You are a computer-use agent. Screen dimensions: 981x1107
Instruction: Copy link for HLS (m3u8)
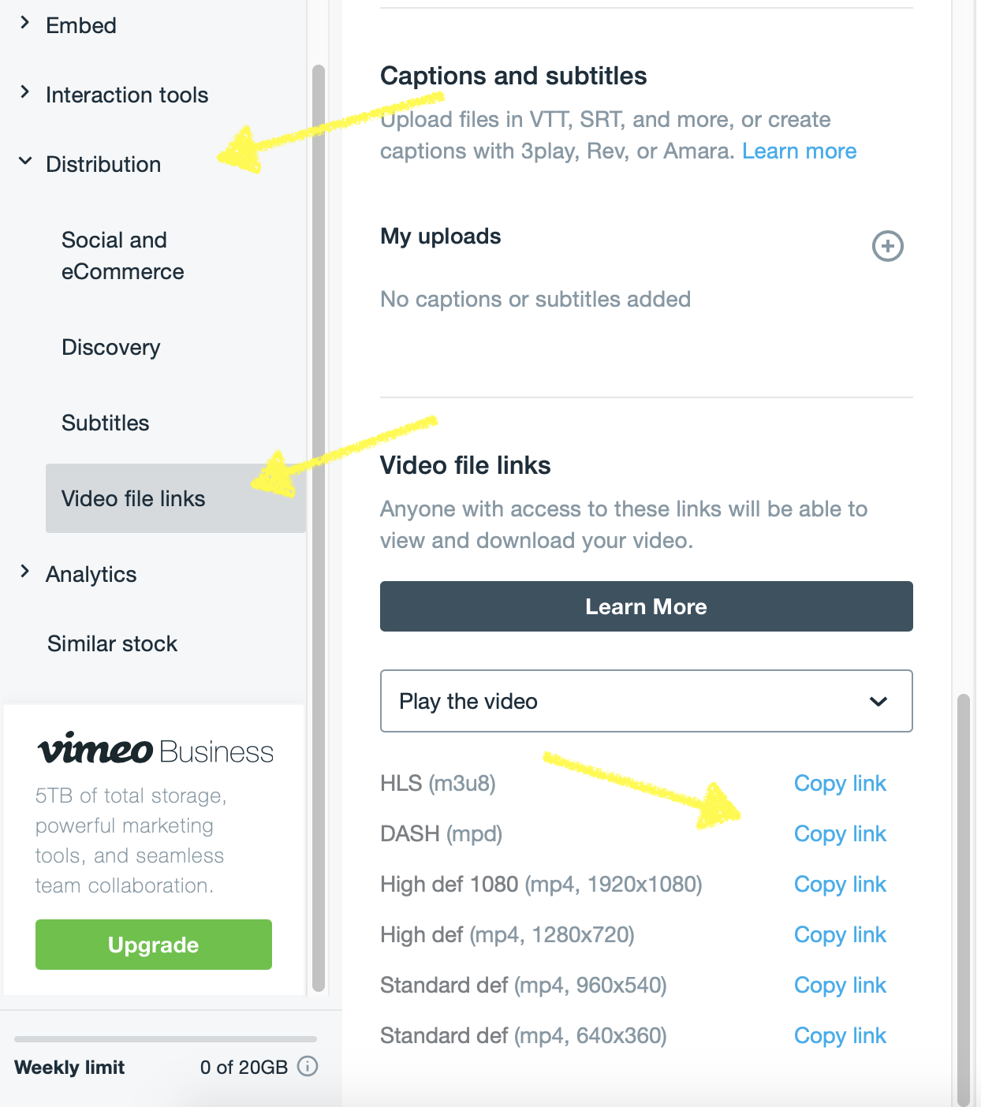(840, 783)
